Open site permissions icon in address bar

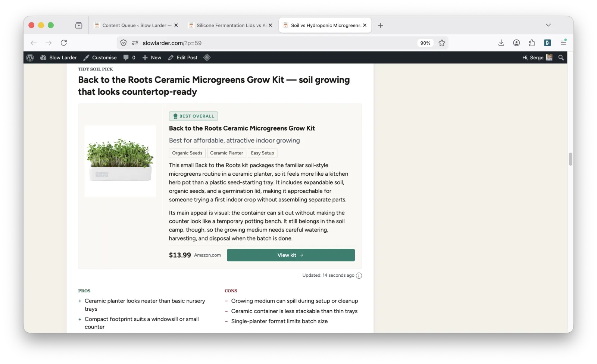point(135,43)
